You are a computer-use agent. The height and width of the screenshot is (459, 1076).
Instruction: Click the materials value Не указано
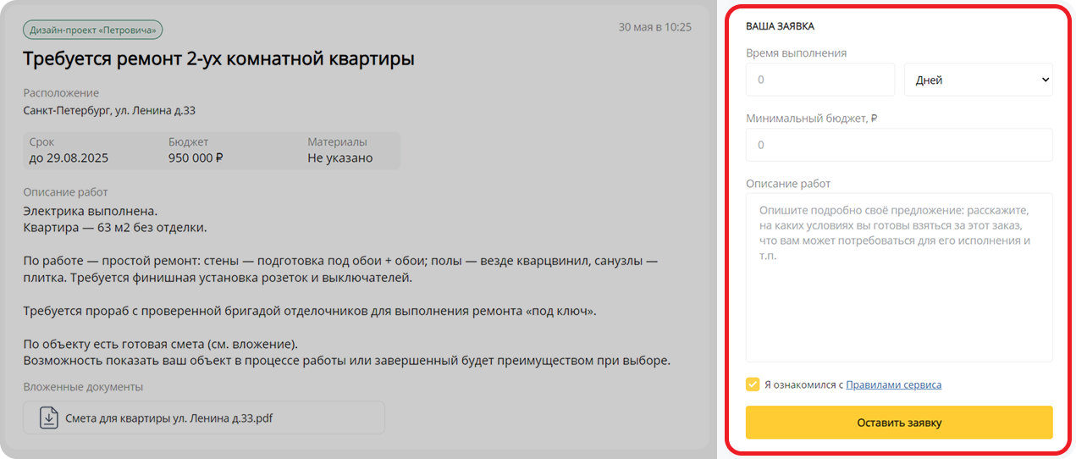tap(339, 158)
